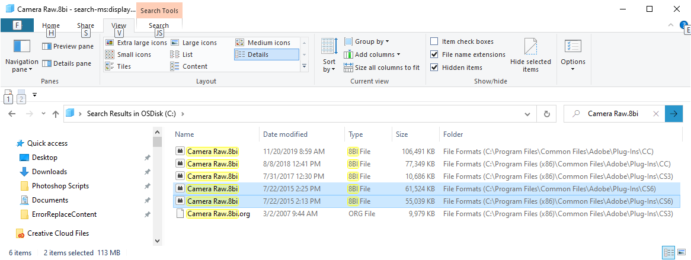Enable Item check boxes

(x=434, y=41)
